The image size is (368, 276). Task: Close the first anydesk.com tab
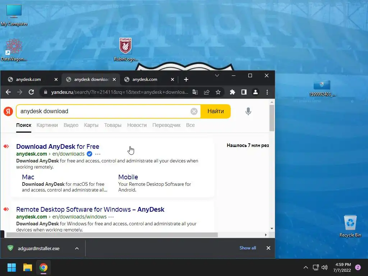56,79
